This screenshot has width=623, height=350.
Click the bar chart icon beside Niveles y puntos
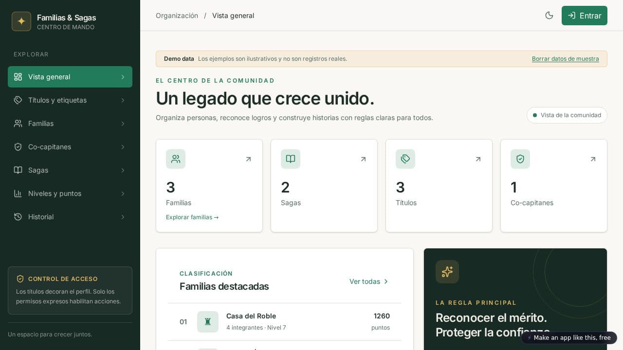pyautogui.click(x=18, y=193)
